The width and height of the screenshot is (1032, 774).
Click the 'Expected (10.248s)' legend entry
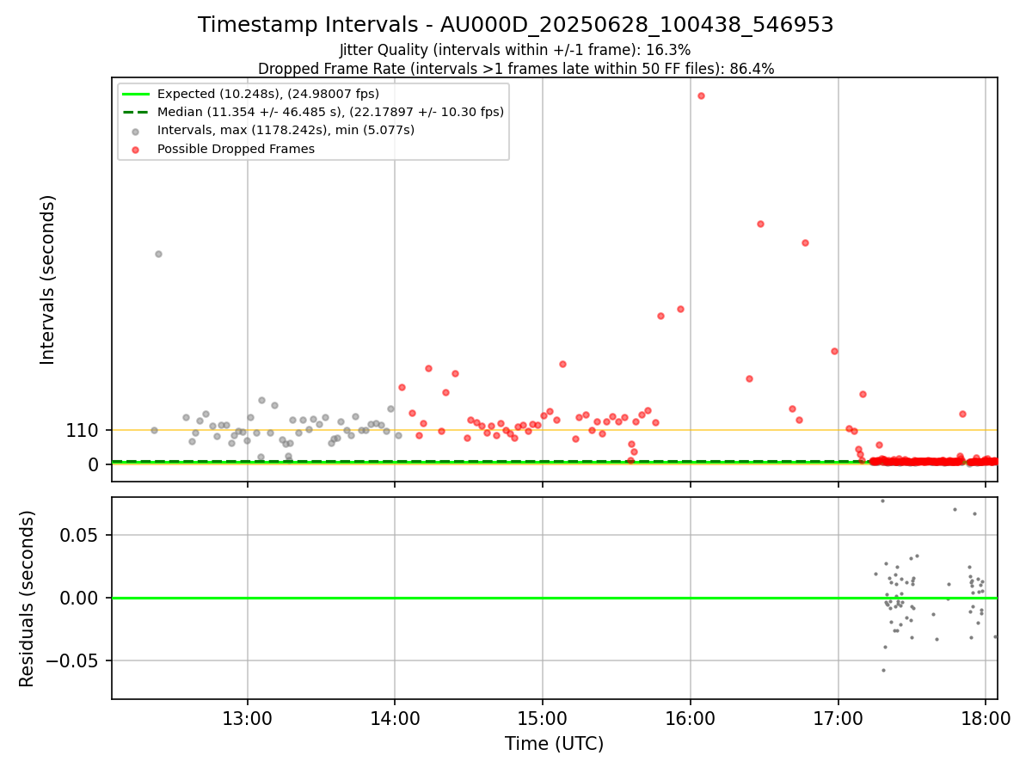tap(268, 94)
